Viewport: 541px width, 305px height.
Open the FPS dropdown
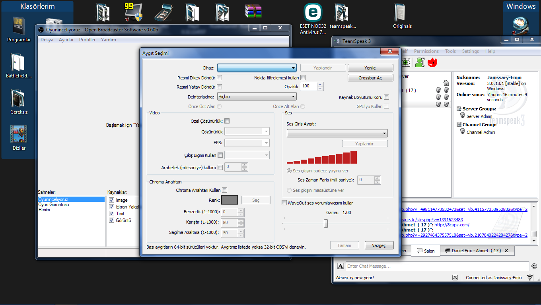(x=247, y=143)
